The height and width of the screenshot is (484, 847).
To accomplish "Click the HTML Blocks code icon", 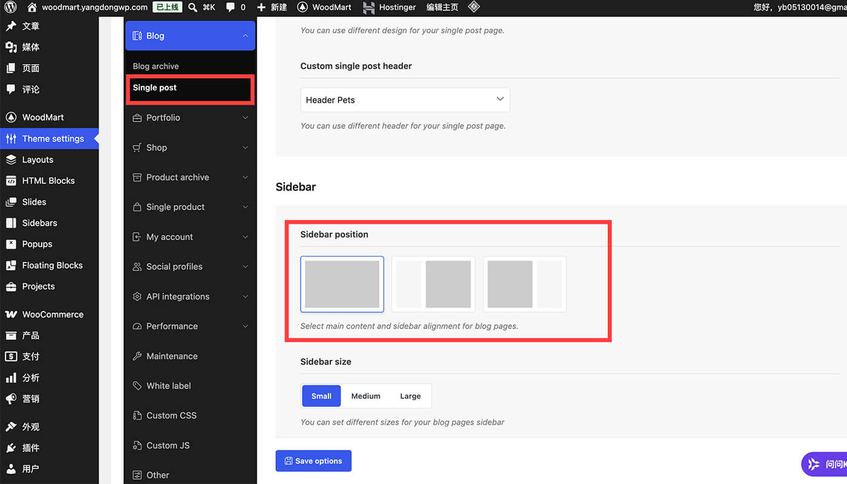I will (11, 181).
